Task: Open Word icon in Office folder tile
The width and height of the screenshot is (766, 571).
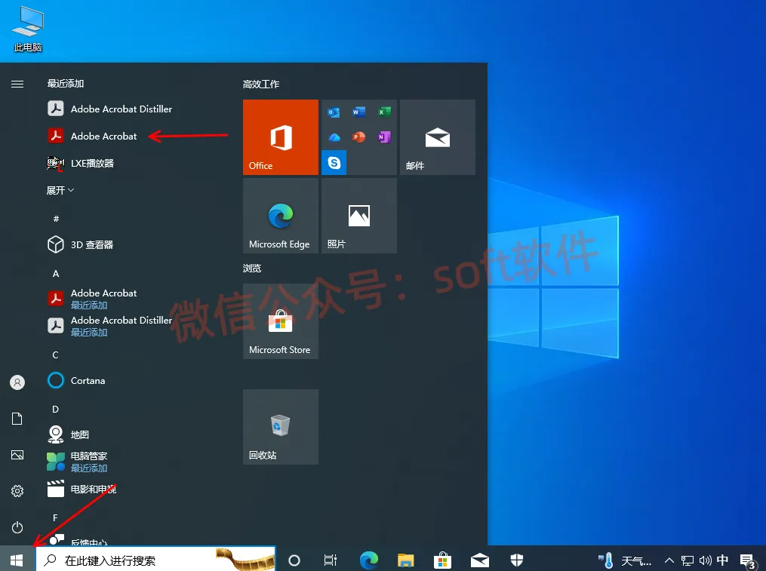Action: click(359, 112)
